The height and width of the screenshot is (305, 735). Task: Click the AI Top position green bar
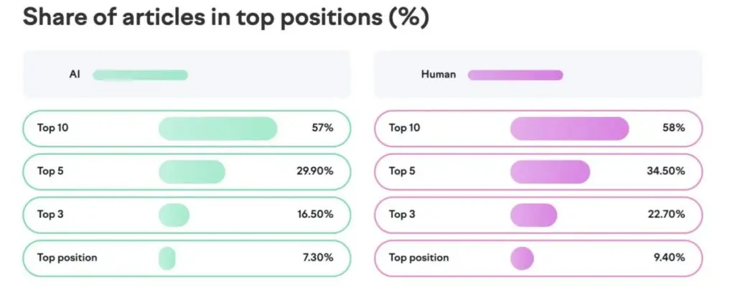tap(167, 258)
